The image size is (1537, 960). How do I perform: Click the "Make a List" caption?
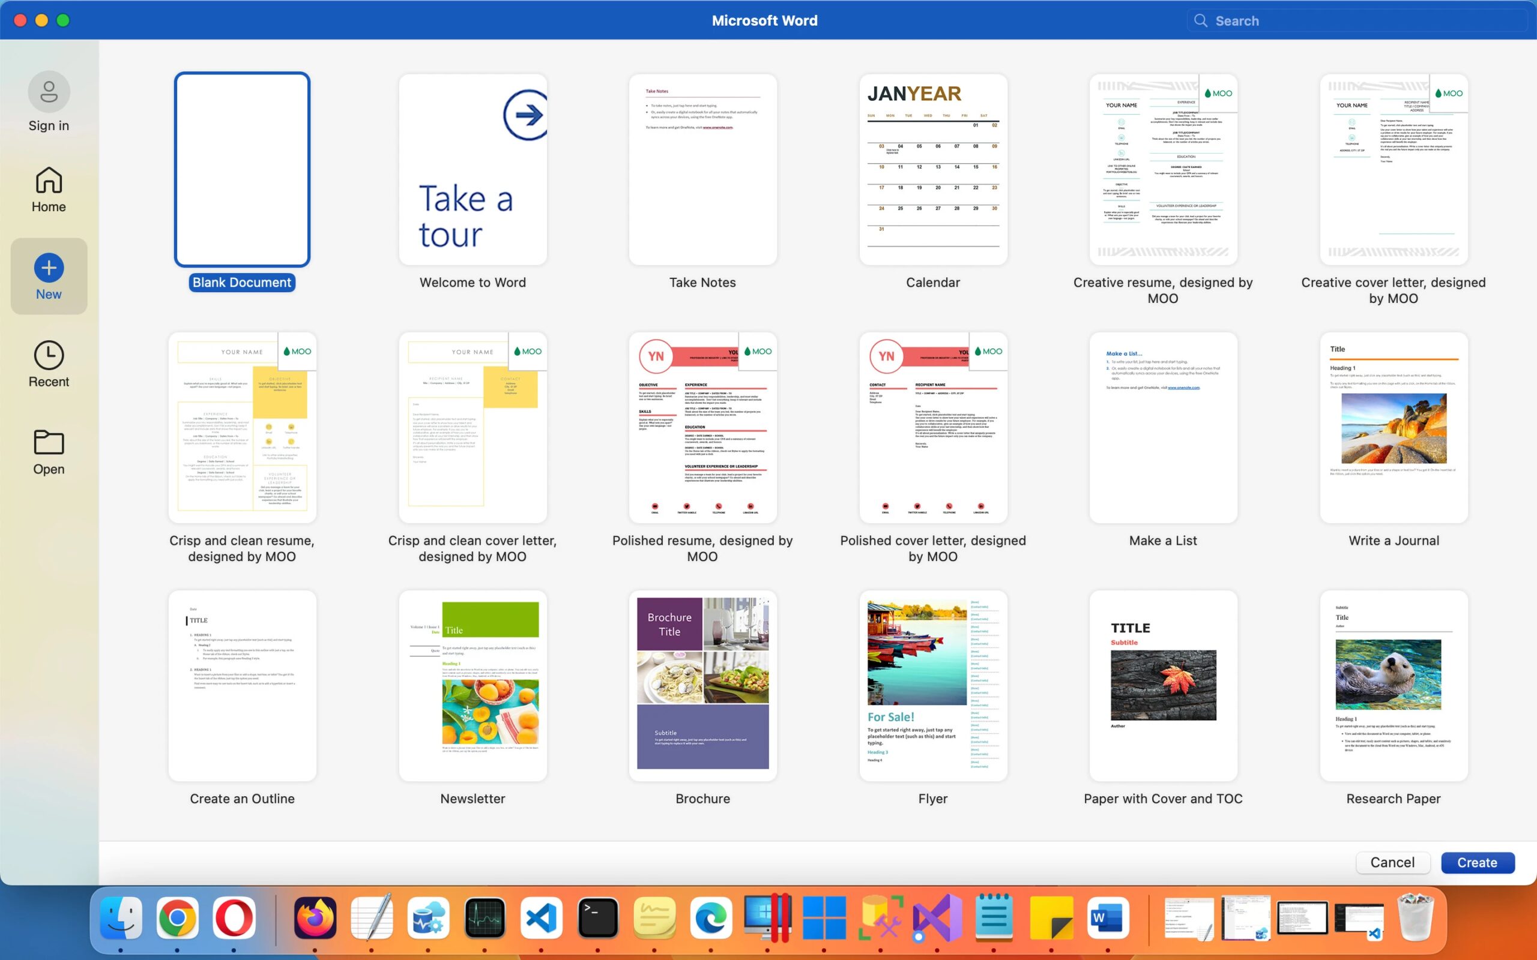point(1163,541)
